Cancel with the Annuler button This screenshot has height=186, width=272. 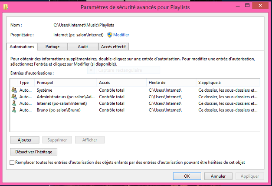tap(218, 176)
